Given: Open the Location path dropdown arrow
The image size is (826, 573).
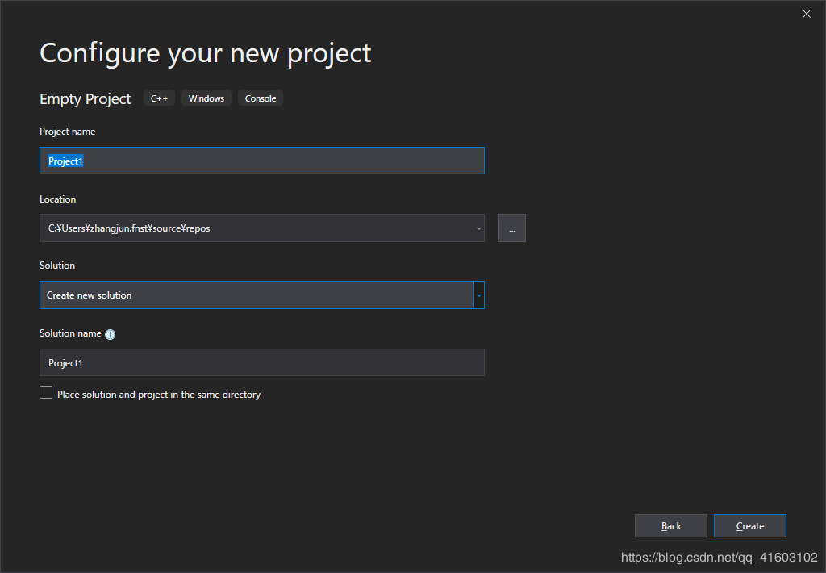Looking at the screenshot, I should (x=479, y=228).
